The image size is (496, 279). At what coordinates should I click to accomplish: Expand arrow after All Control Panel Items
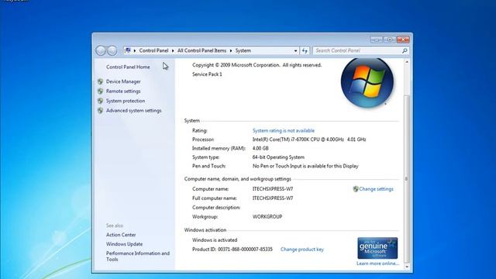(231, 50)
